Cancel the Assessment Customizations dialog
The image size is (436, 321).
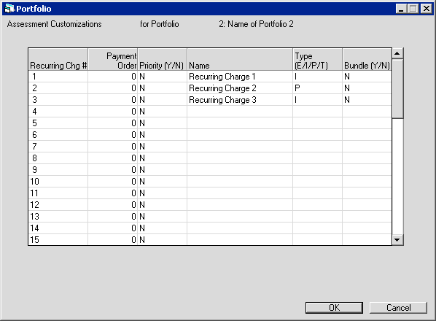398,308
